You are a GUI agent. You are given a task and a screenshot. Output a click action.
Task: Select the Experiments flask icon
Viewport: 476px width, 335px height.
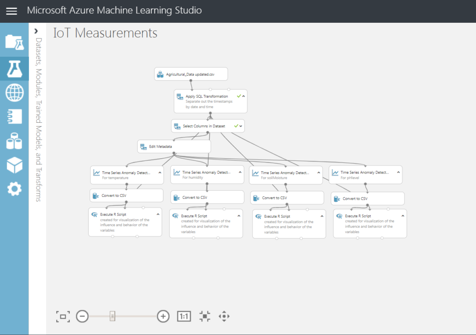point(14,69)
